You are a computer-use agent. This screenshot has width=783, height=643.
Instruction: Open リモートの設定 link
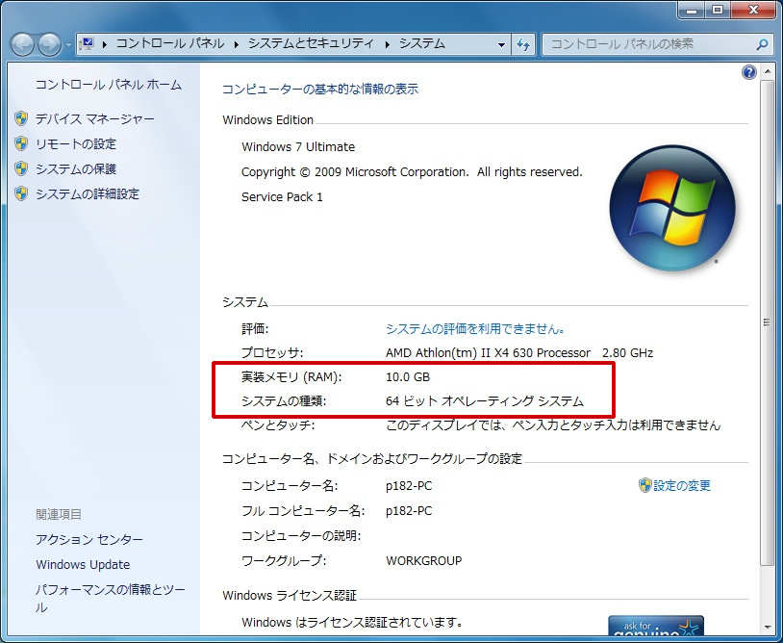(x=76, y=143)
